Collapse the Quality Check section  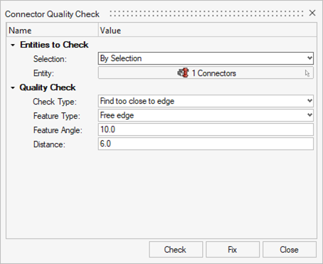[x=13, y=88]
